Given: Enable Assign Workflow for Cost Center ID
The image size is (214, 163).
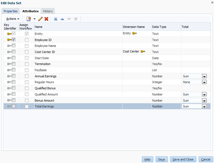Looking at the screenshot, I should pyautogui.click(x=27, y=52).
